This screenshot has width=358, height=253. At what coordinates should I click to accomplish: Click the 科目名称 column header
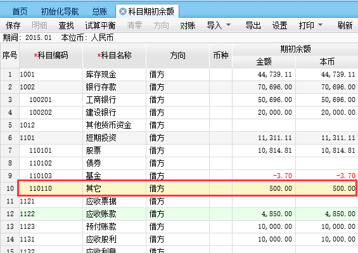115,56
